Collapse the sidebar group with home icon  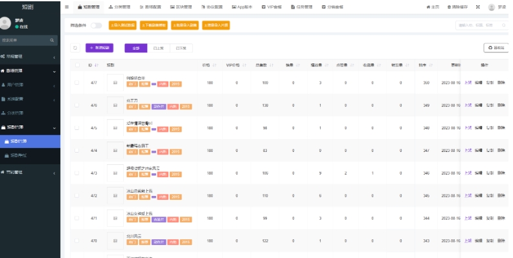pos(54,72)
